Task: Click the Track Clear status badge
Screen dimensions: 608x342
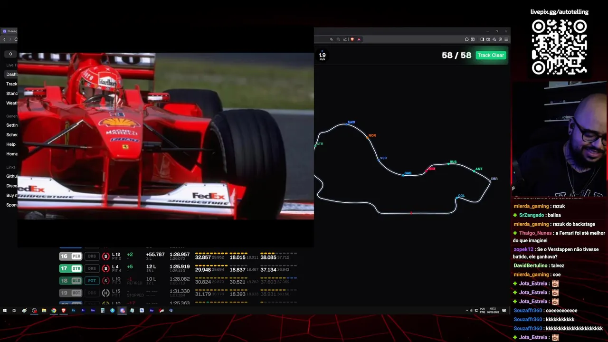Action: tap(491, 55)
